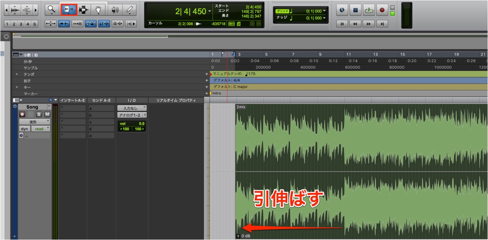Click the Record transport button

coord(382,10)
